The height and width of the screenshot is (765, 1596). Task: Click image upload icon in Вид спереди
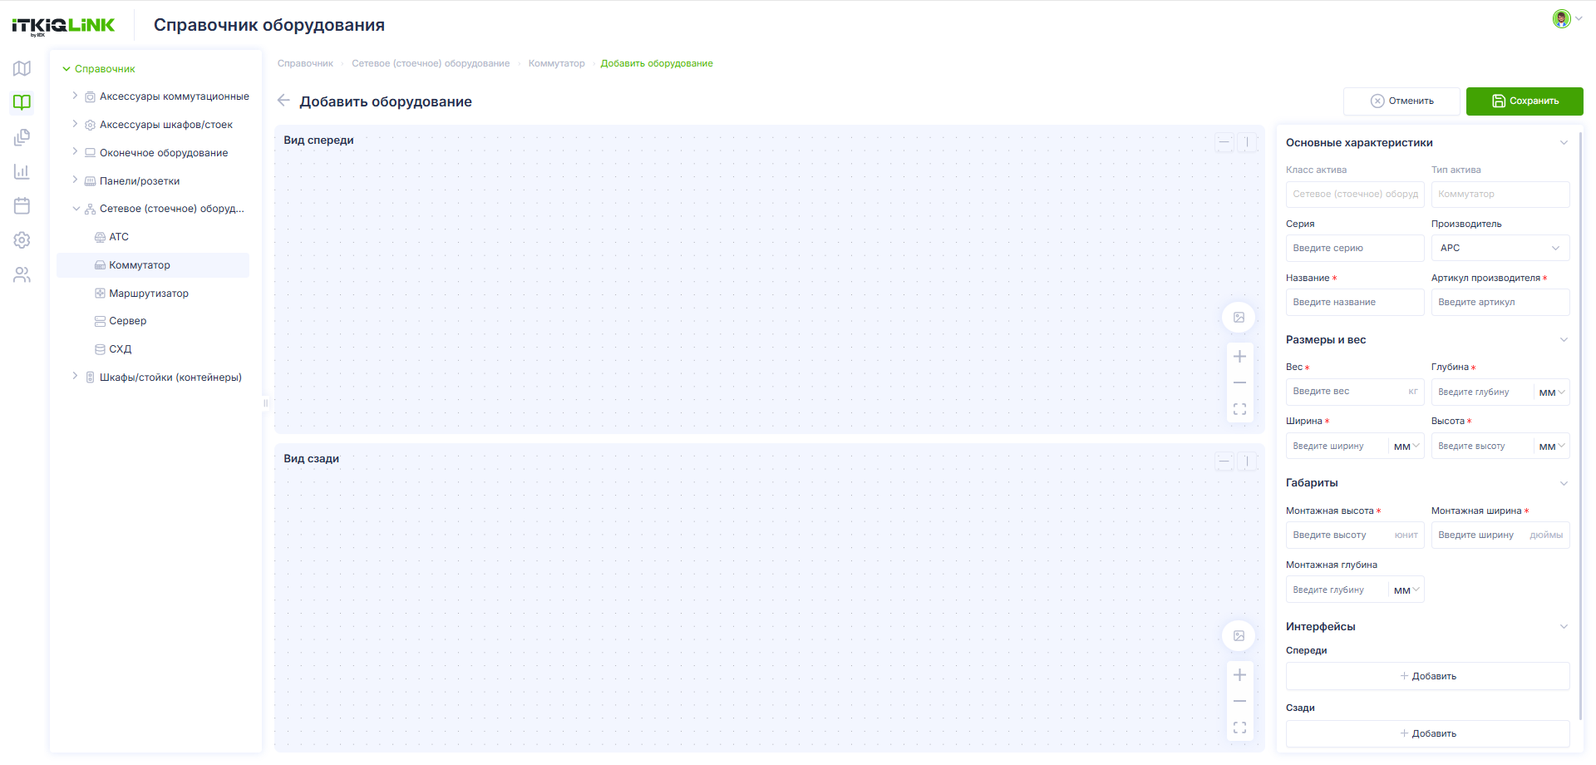(x=1239, y=317)
